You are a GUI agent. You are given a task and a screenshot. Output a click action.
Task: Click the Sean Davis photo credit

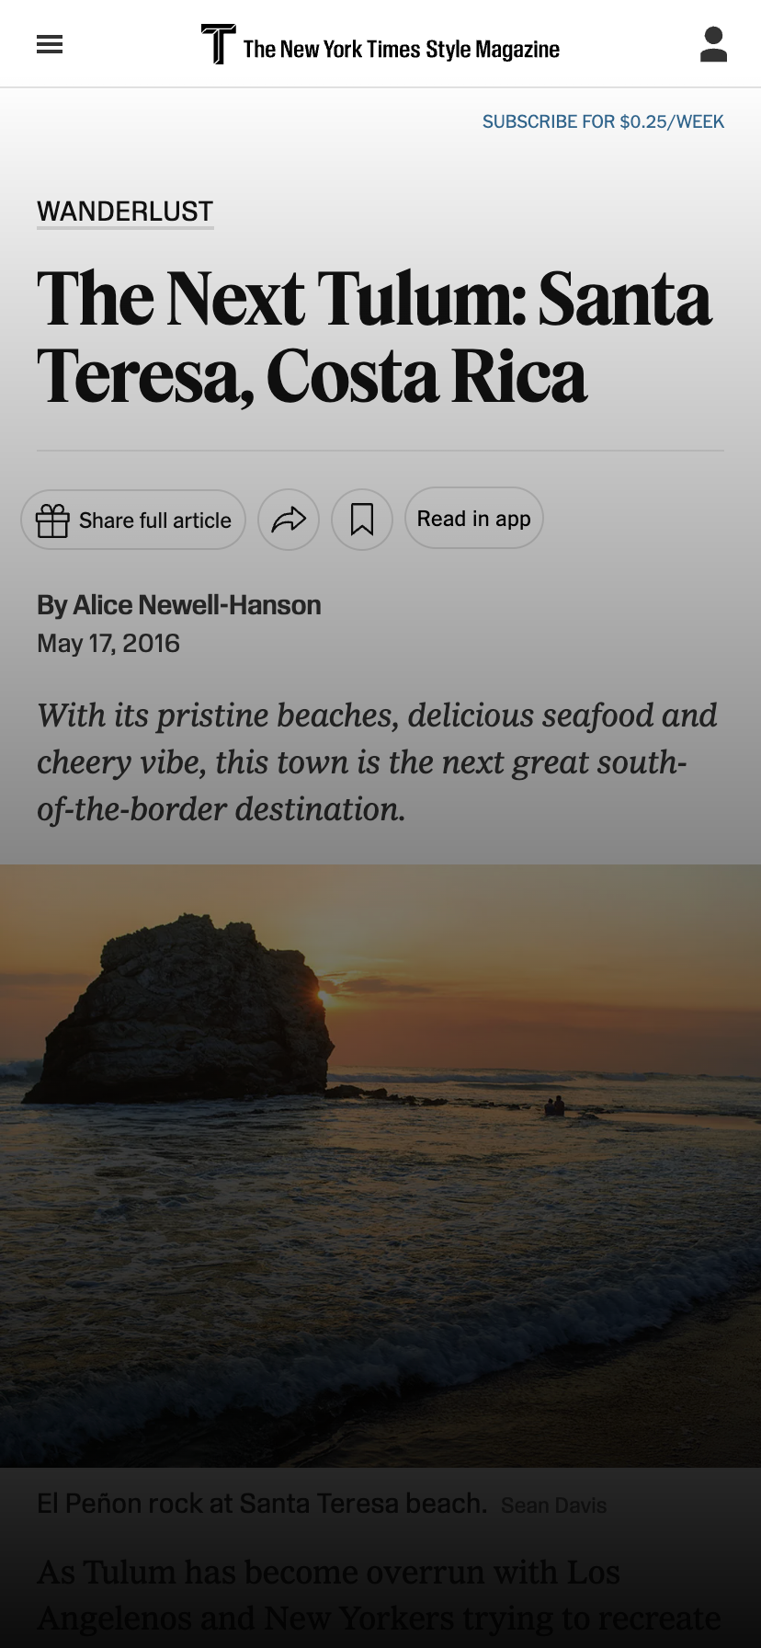click(554, 1505)
